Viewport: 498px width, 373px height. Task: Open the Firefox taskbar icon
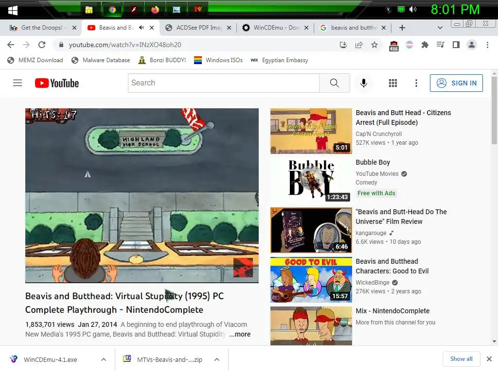pyautogui.click(x=155, y=10)
